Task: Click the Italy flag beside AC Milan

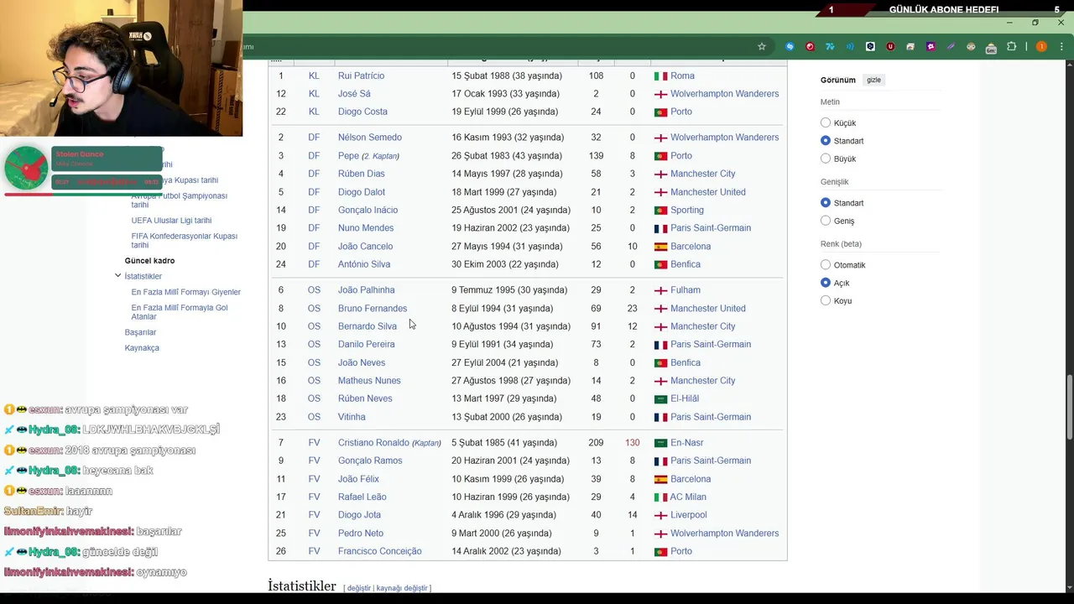Action: [660, 497]
